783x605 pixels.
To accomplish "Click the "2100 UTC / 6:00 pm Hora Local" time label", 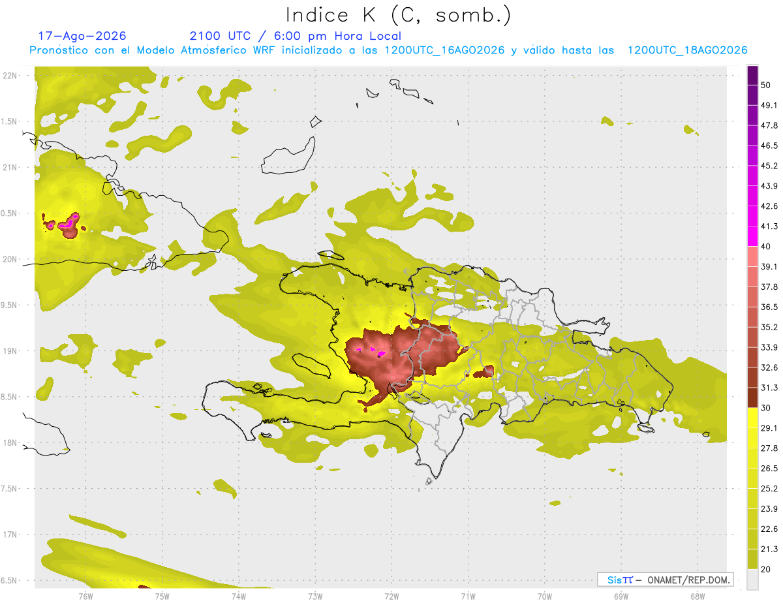I will [296, 36].
